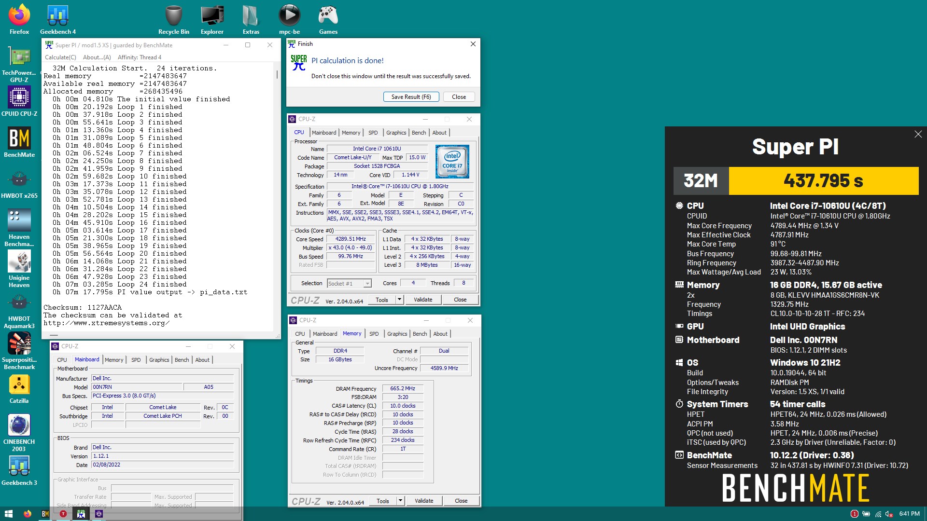Open the Extras desktop folder
This screenshot has width=927, height=521.
point(251,19)
